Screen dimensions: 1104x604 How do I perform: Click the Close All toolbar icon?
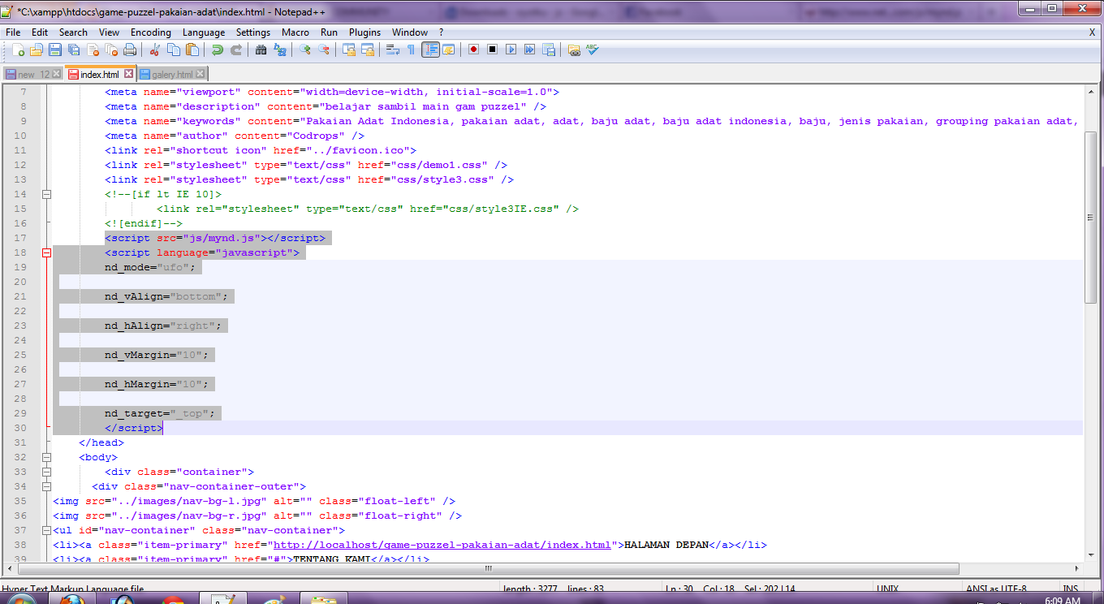(111, 50)
